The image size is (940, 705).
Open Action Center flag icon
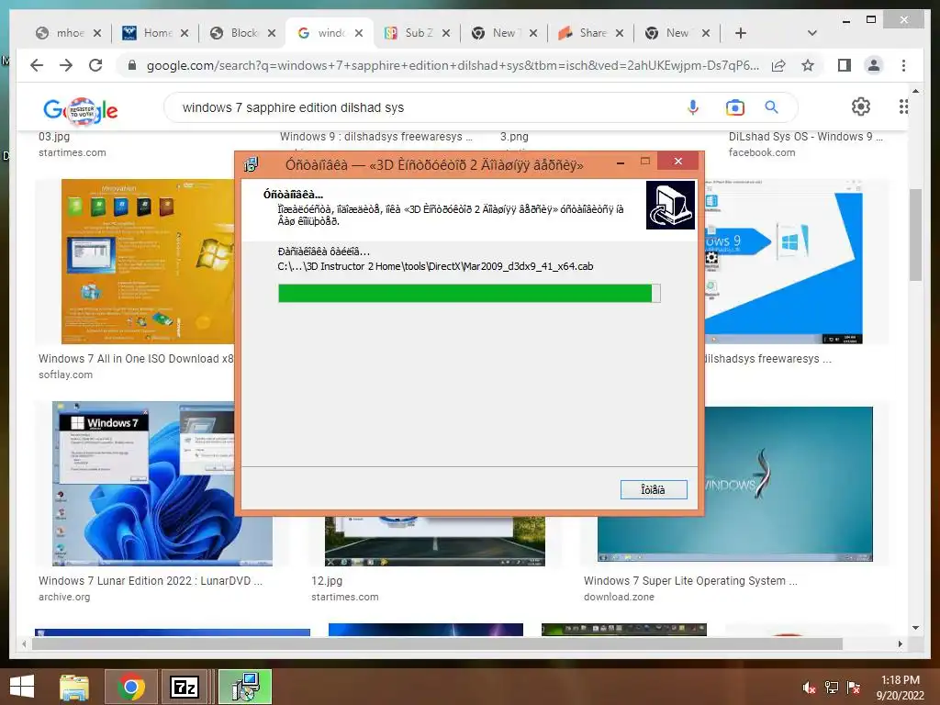pos(854,688)
